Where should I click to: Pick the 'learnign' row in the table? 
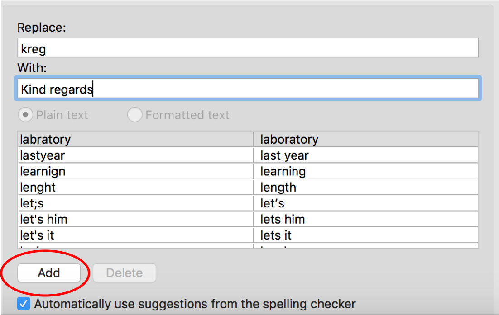point(43,171)
